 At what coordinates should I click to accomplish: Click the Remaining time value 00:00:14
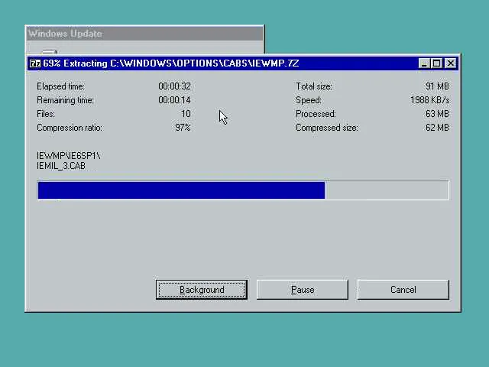[x=174, y=100]
